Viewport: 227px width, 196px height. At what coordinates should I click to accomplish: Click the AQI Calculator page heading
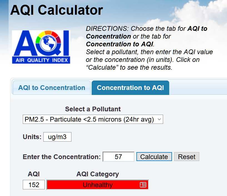[56, 10]
